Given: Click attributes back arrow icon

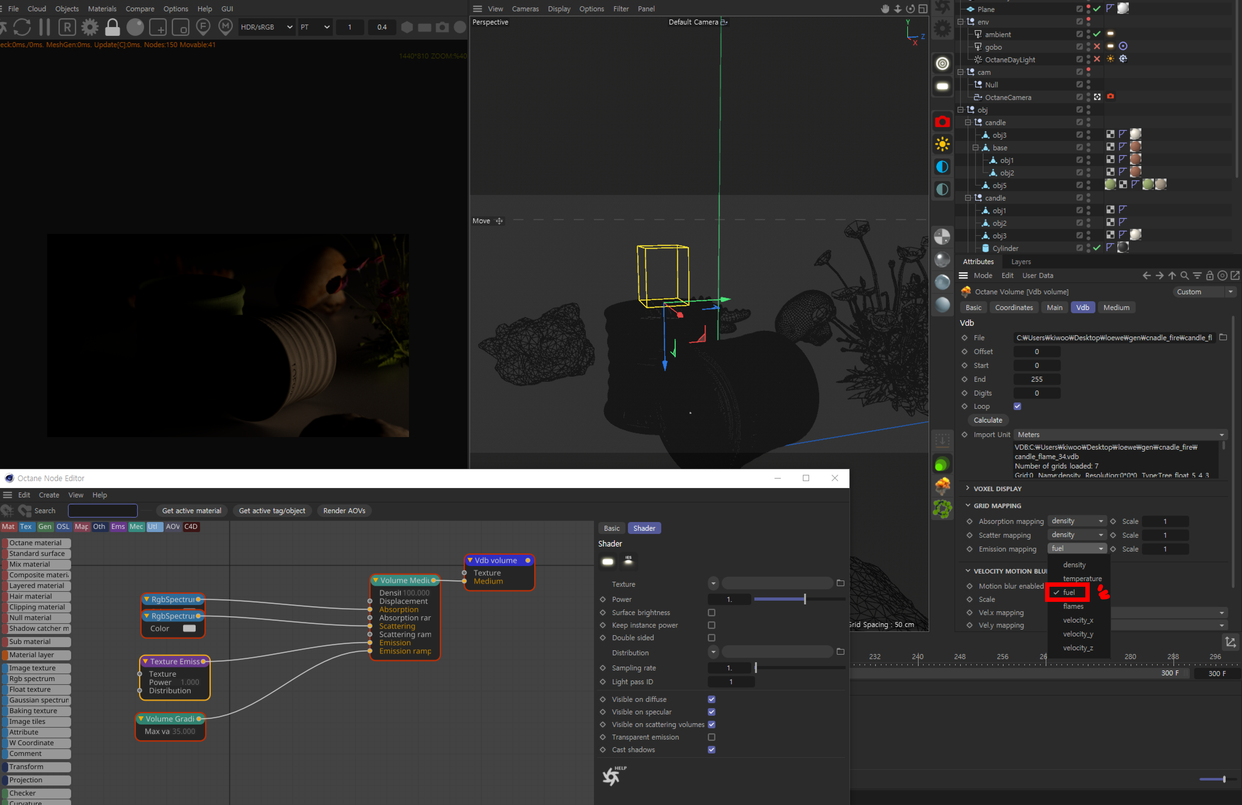Looking at the screenshot, I should [1146, 275].
